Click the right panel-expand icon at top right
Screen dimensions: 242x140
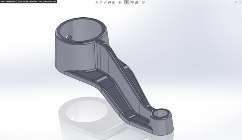(240, 2)
